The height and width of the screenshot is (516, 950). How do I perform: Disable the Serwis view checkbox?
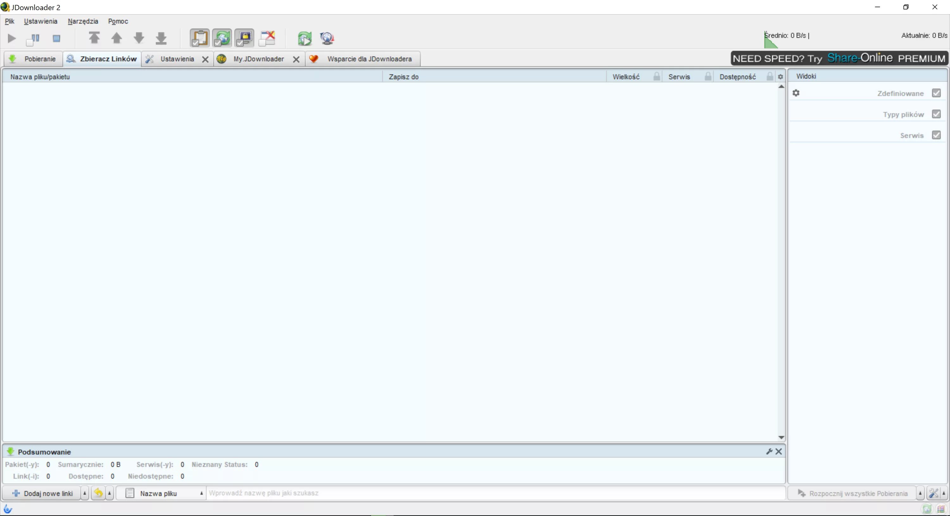coord(936,135)
